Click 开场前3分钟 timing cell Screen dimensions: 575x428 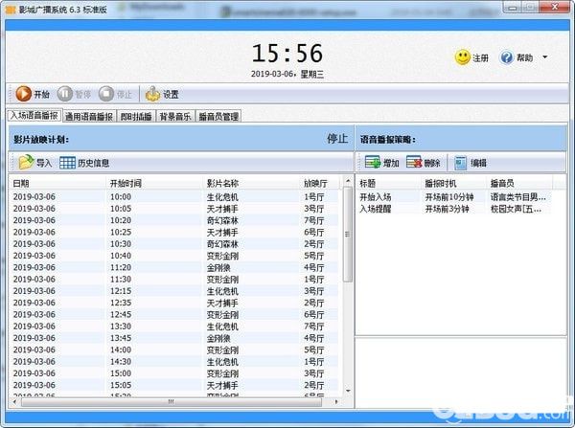click(x=447, y=209)
